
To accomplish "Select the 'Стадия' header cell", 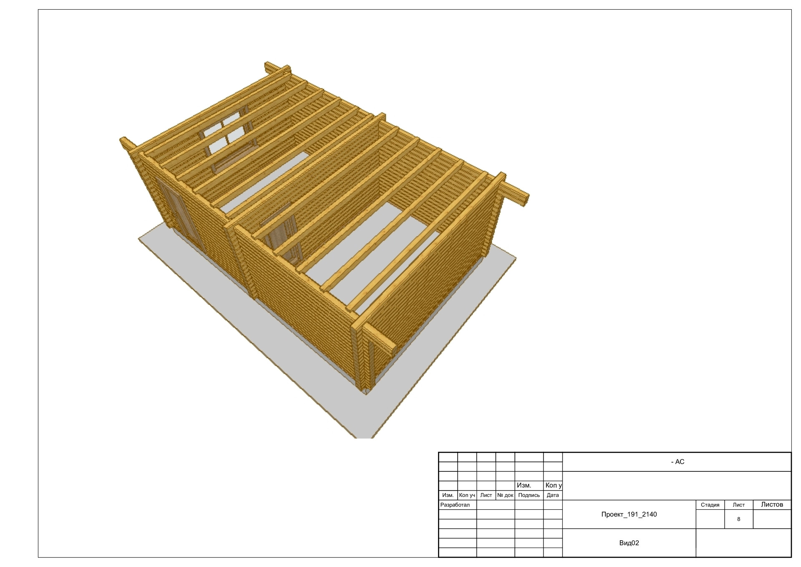I will pyautogui.click(x=710, y=505).
